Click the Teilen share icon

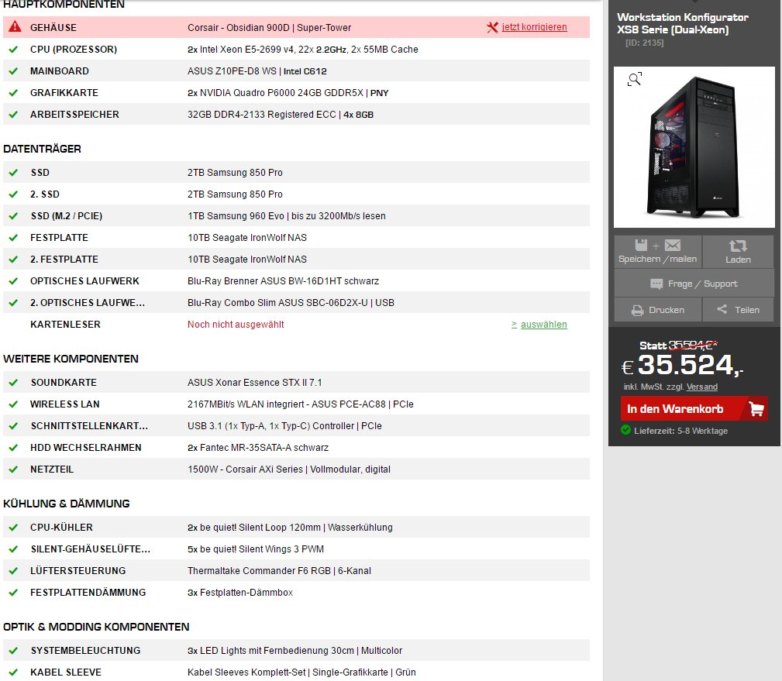[722, 310]
